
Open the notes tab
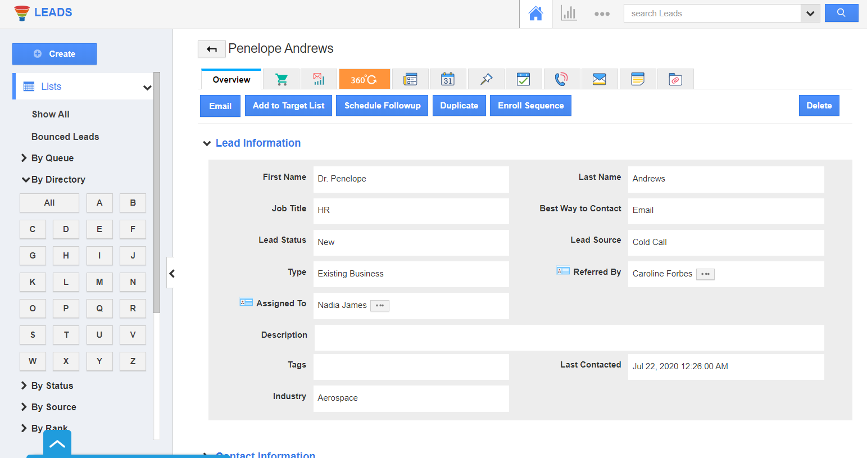[638, 79]
